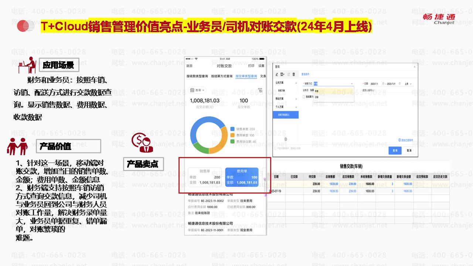
Task: Click the 新增欠条数量 column header
Action: [x=385, y=177]
